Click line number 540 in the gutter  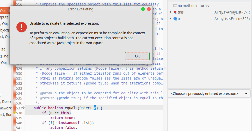[x=19, y=123]
